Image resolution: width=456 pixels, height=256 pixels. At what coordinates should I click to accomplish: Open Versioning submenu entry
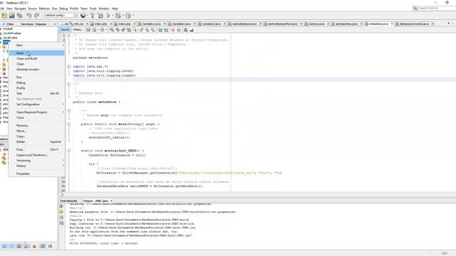(36, 161)
